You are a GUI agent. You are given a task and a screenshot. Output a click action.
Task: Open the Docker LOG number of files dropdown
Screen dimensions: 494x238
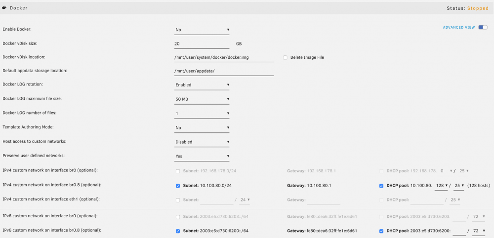pos(202,114)
